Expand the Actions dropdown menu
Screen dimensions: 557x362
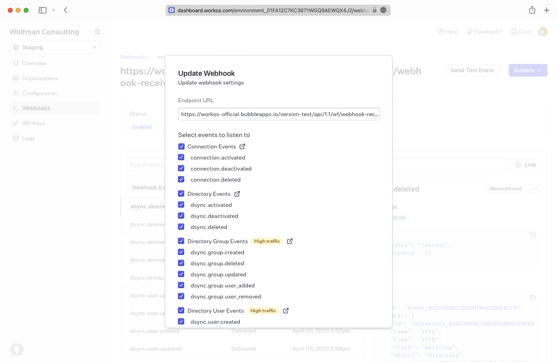click(x=528, y=70)
